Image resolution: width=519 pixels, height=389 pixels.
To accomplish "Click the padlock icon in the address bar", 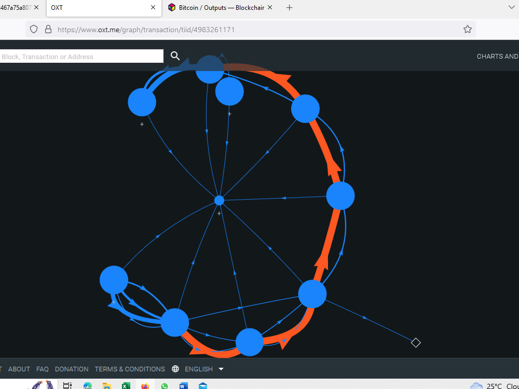I will 48,29.
